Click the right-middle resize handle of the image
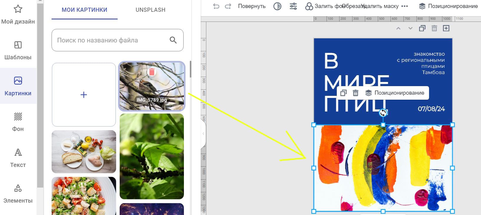The height and width of the screenshot is (215, 481). [x=452, y=168]
